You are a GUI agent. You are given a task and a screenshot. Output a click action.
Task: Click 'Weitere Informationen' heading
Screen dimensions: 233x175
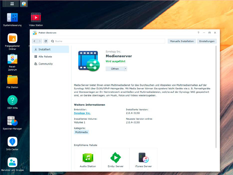point(90,105)
